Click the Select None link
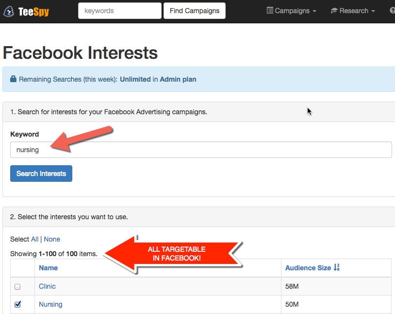 [x=52, y=239]
